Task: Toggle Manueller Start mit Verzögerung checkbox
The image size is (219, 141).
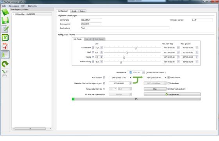Action: coord(104,83)
